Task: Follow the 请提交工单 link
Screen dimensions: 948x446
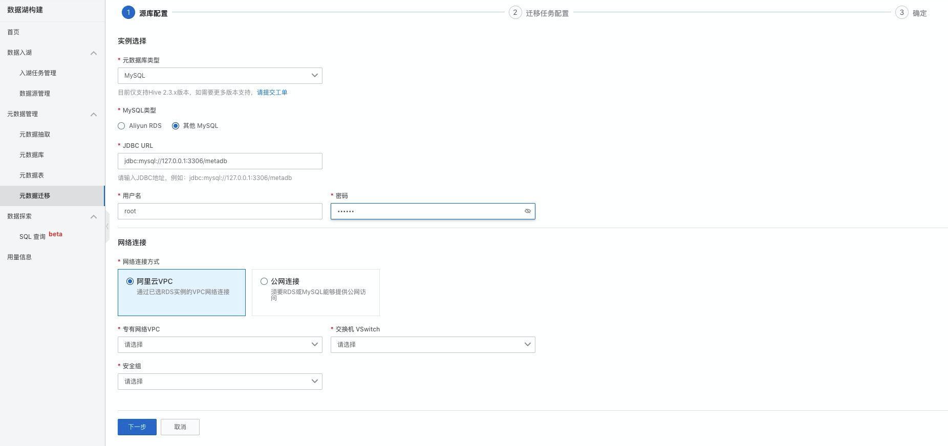Action: tap(272, 93)
